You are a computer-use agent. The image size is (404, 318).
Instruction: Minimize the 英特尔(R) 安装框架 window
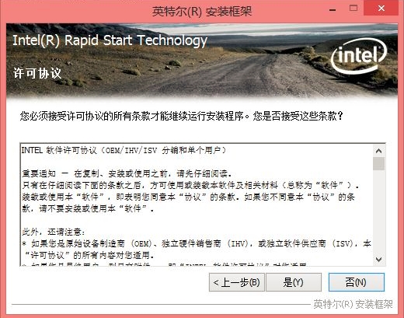[x=333, y=9]
